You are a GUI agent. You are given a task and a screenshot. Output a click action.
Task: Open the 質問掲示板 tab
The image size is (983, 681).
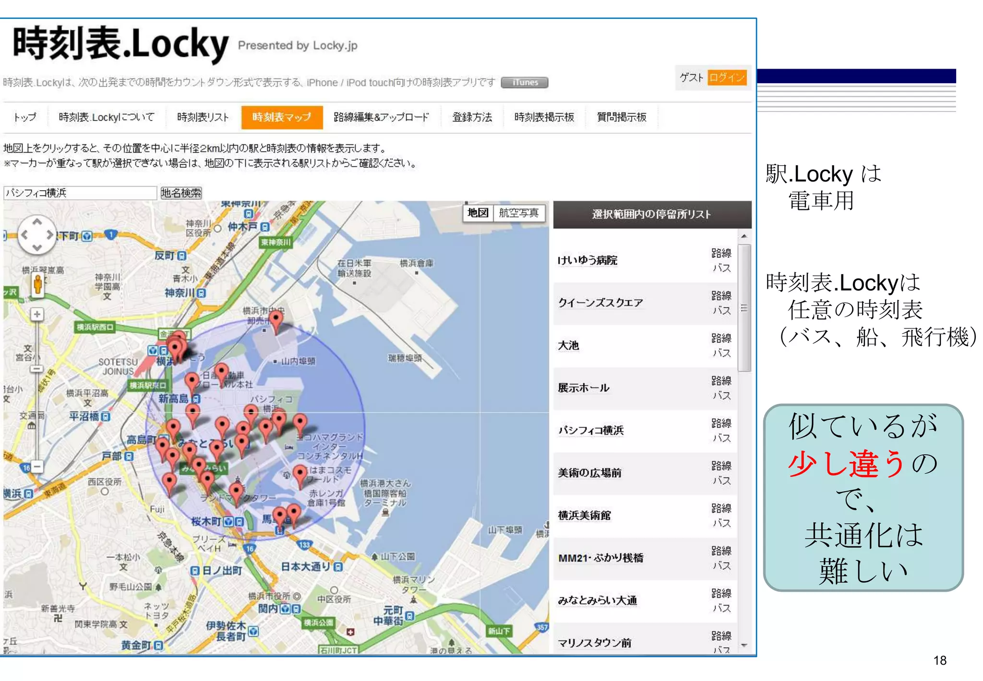(x=622, y=117)
